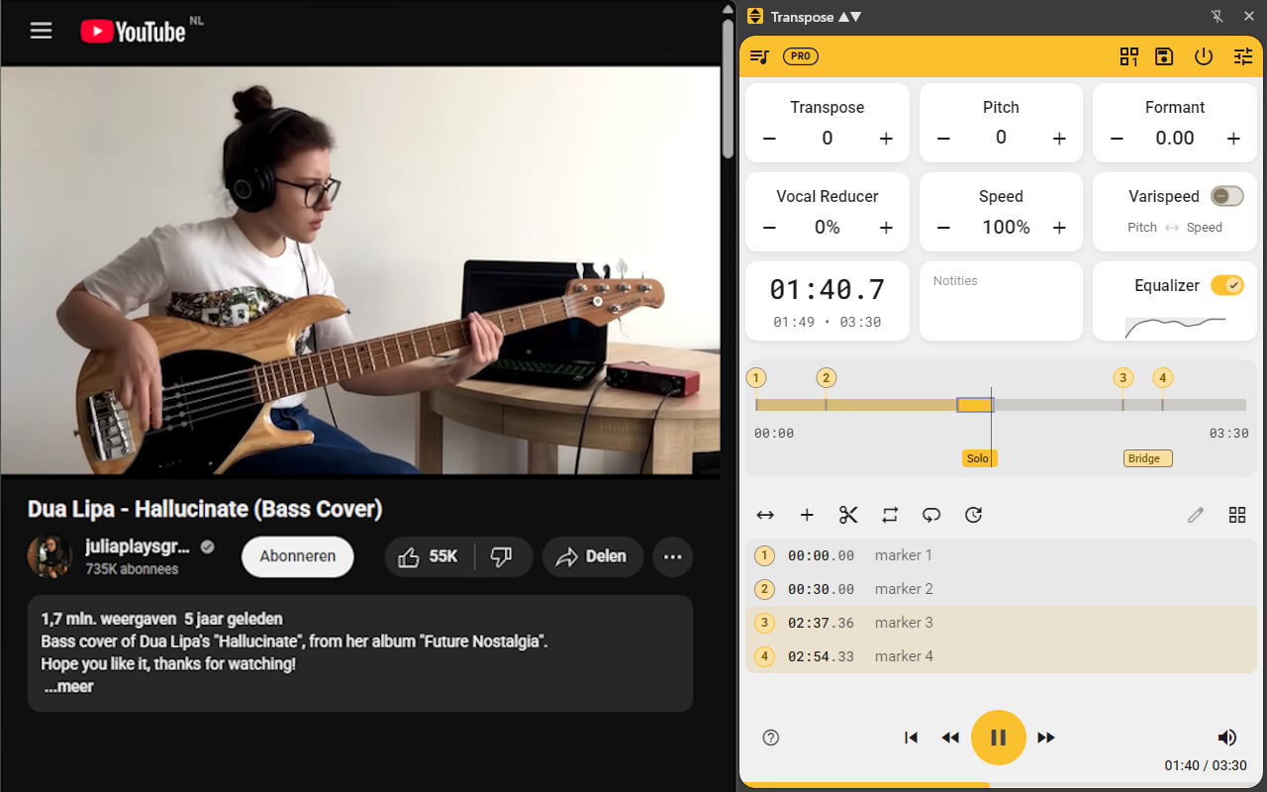Screen dimensions: 1267x792
Task: Open the juliaplaysgr... channel name link
Action: 138,546
